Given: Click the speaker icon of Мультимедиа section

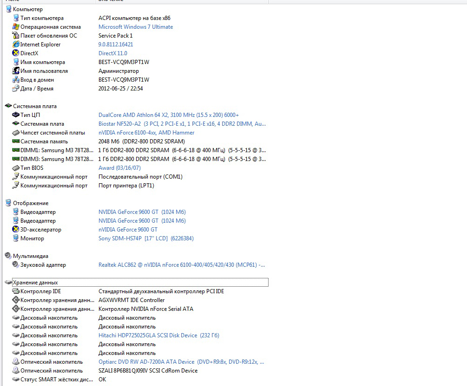Looking at the screenshot, I should [8, 256].
